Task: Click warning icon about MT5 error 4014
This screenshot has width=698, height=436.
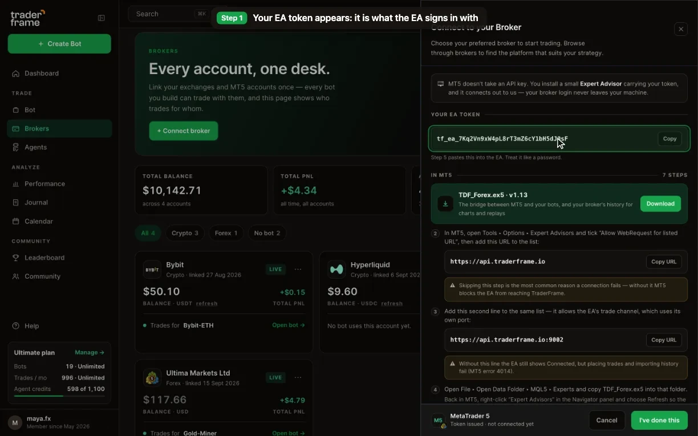Action: 453,364
